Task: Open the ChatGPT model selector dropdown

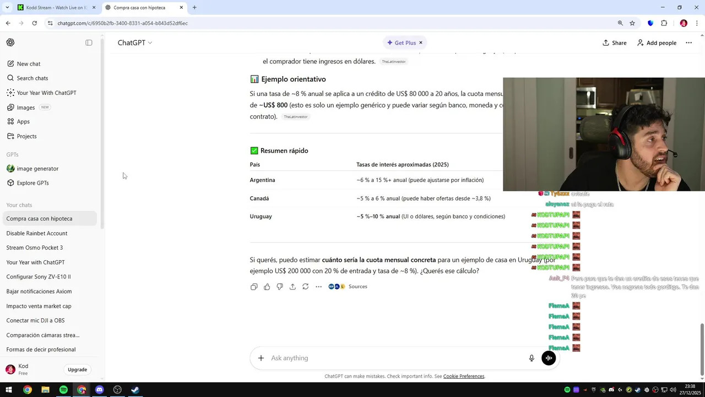Action: pos(135,42)
